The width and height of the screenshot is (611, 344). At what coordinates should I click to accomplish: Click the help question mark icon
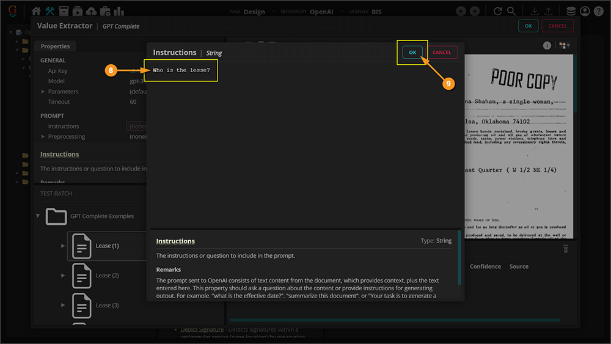[598, 11]
